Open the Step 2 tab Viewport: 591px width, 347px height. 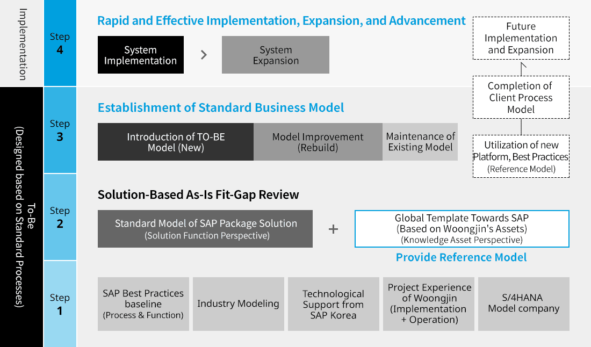click(60, 217)
